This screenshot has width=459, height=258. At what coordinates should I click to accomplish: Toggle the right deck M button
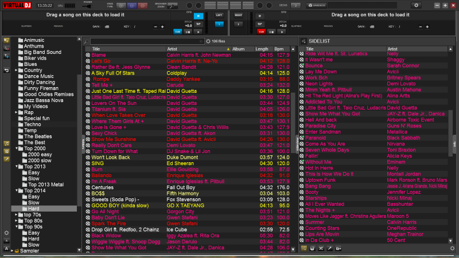tap(259, 16)
